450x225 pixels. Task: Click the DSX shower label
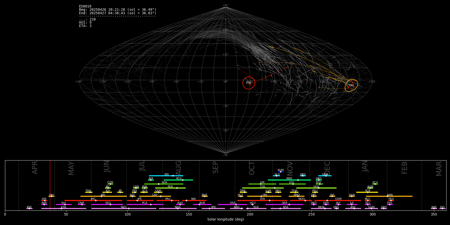pyautogui.click(x=233, y=203)
